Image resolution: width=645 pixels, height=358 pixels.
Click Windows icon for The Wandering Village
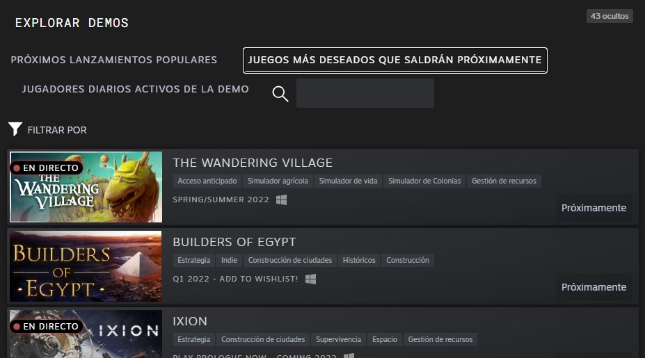[281, 200]
